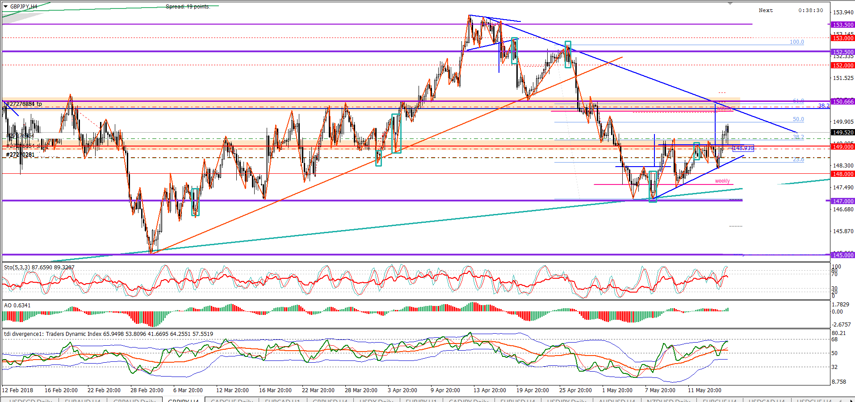
Task: Switch to the USDX Daily chart tab
Action: [376, 401]
